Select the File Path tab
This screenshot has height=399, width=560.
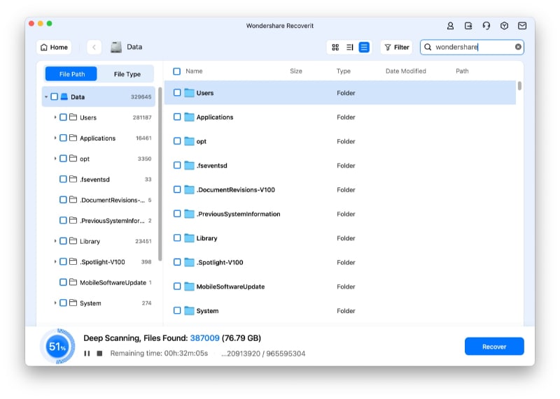point(71,74)
